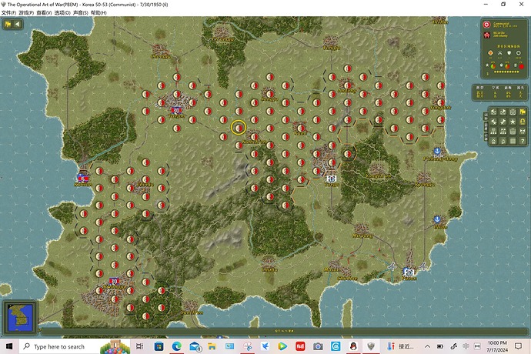Click the crossed swords icon in unit panel
Screen dimensions: 531x354
point(500,53)
